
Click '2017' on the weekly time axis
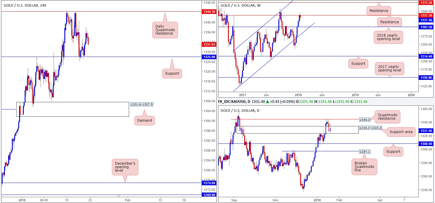[x=242, y=95]
